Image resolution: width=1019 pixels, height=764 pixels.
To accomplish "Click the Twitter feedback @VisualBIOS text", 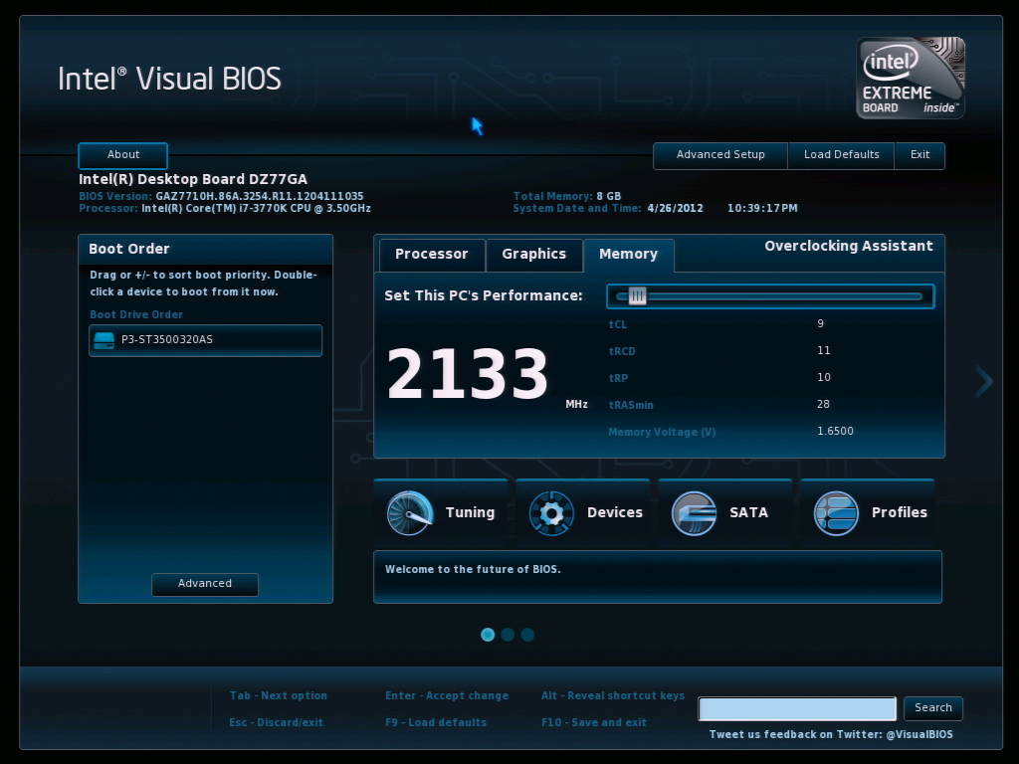I will (x=831, y=735).
